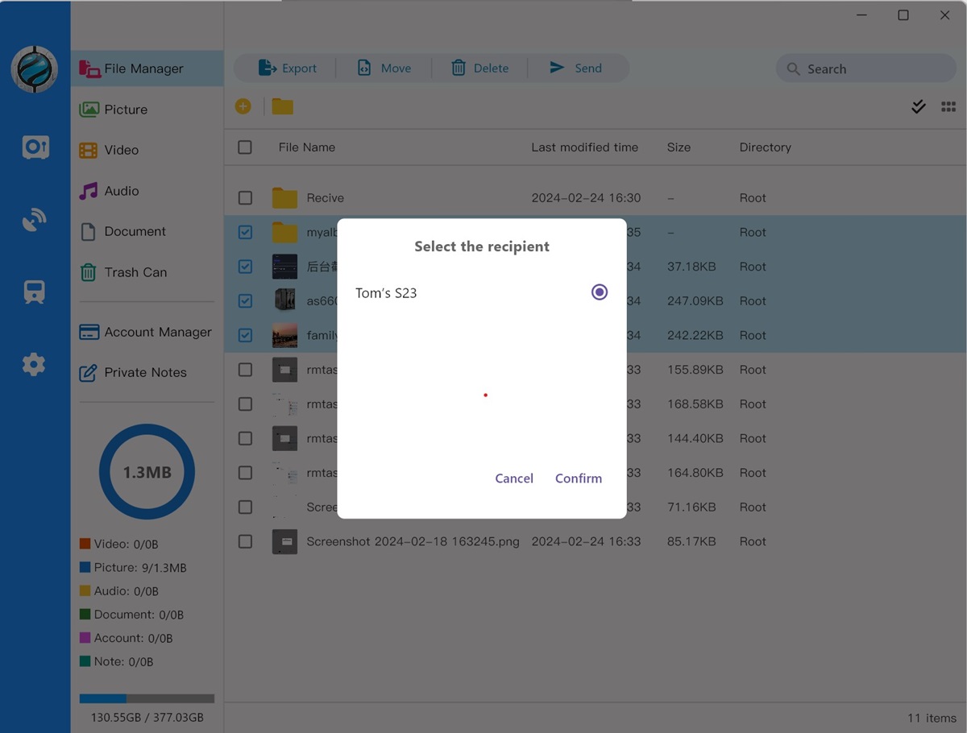This screenshot has height=733, width=967.
Task: Select Tom's S23 radio button
Action: click(x=599, y=292)
